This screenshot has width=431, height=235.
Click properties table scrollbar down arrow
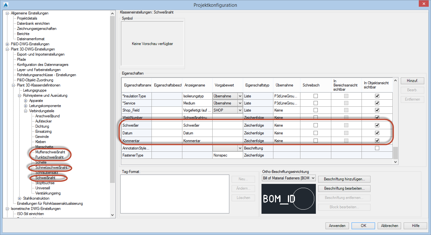coord(396,162)
